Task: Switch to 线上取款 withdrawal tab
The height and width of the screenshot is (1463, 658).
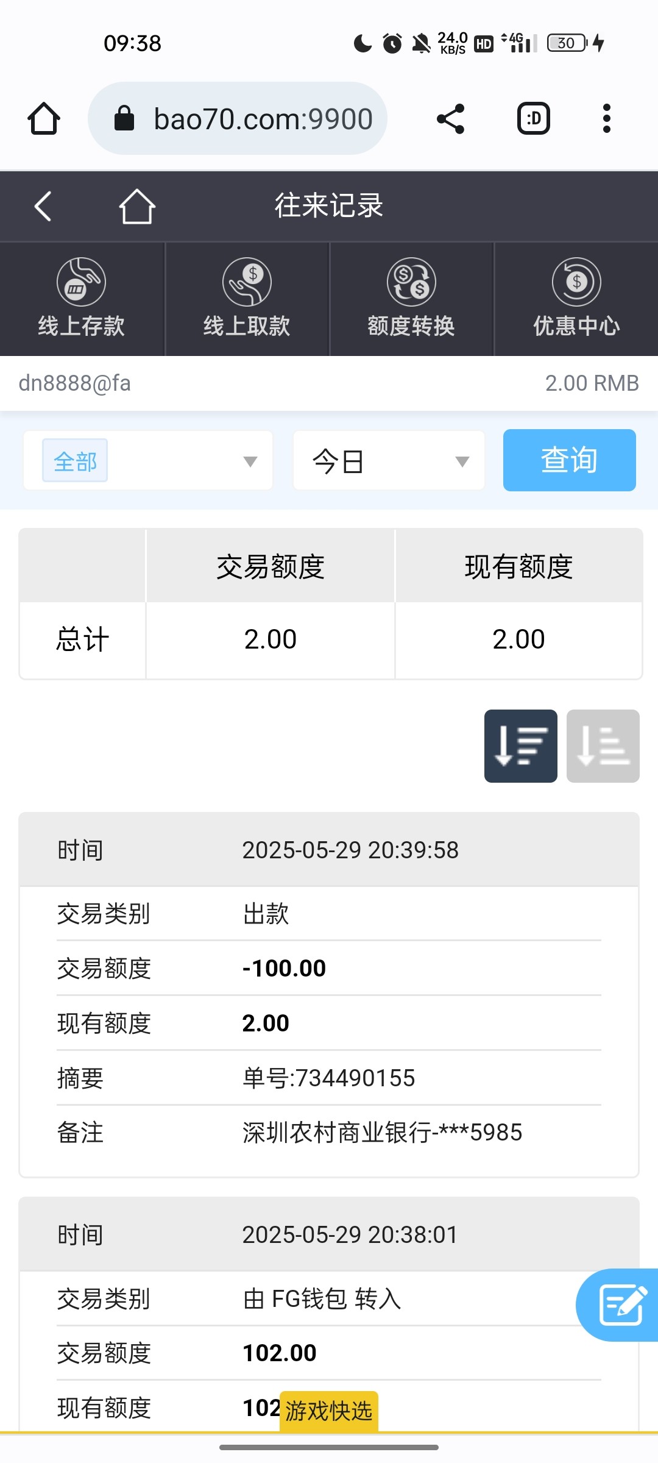Action: 247,299
